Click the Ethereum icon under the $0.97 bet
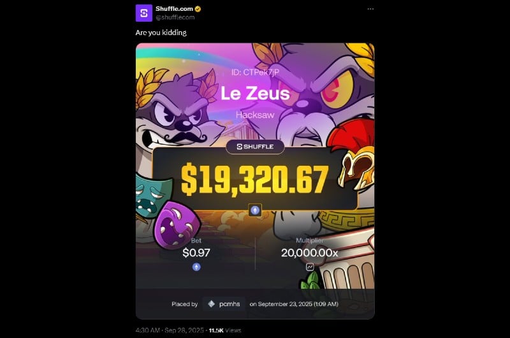Screen dimensions: 510x338 [x=196, y=267]
